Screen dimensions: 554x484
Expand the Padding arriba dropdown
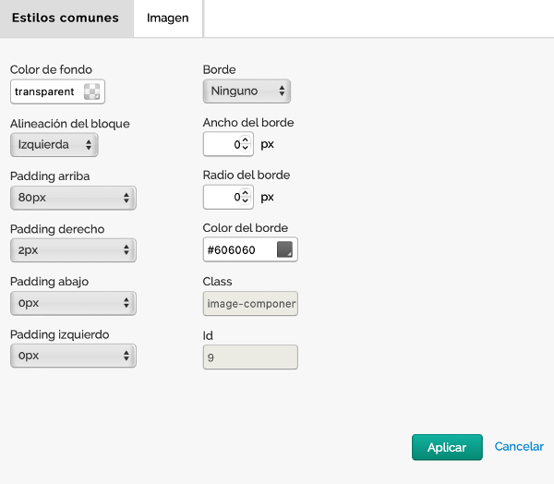tap(73, 198)
